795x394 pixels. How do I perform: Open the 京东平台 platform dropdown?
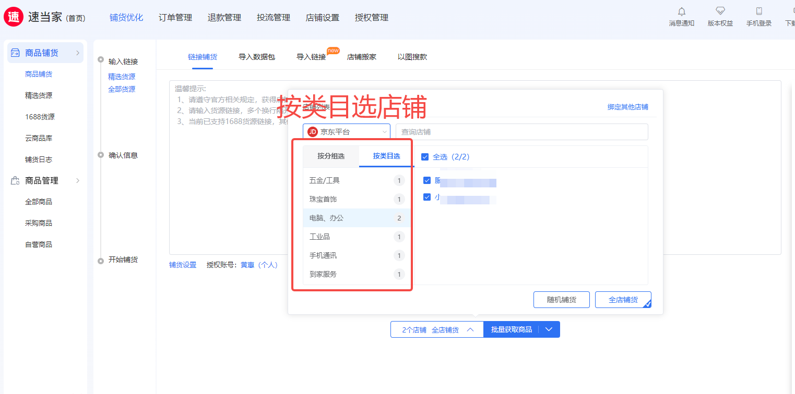(x=347, y=132)
